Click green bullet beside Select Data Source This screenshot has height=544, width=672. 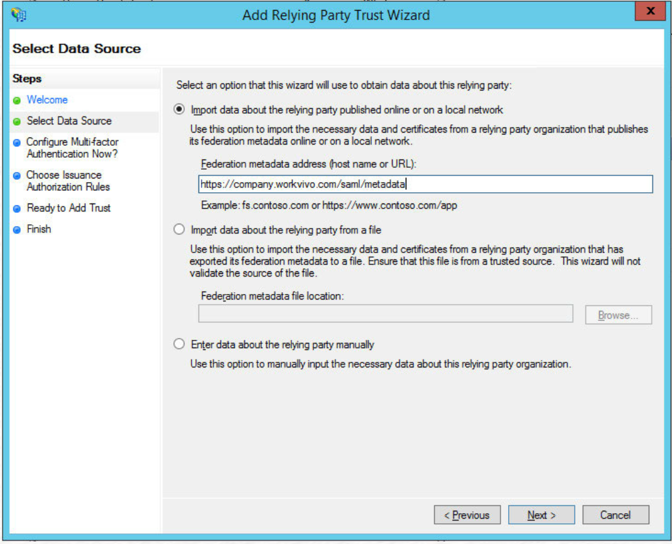coord(17,122)
